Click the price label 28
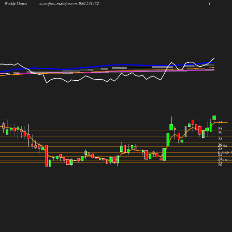232x232 pixels. coord(220,148)
